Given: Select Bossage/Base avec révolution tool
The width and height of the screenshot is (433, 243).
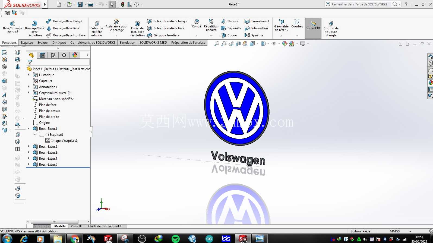Looking at the screenshot, I should click(x=34, y=29).
